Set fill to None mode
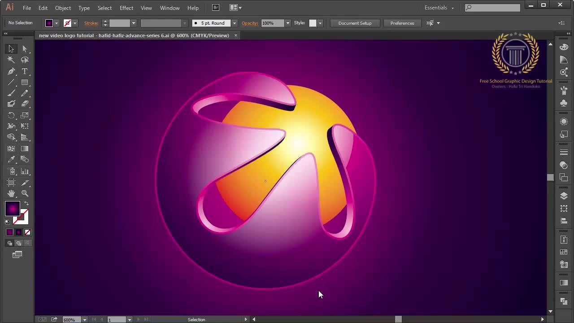 (x=27, y=232)
